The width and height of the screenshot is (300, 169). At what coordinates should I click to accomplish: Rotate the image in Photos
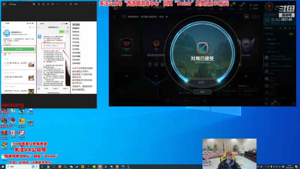coord(39,4)
